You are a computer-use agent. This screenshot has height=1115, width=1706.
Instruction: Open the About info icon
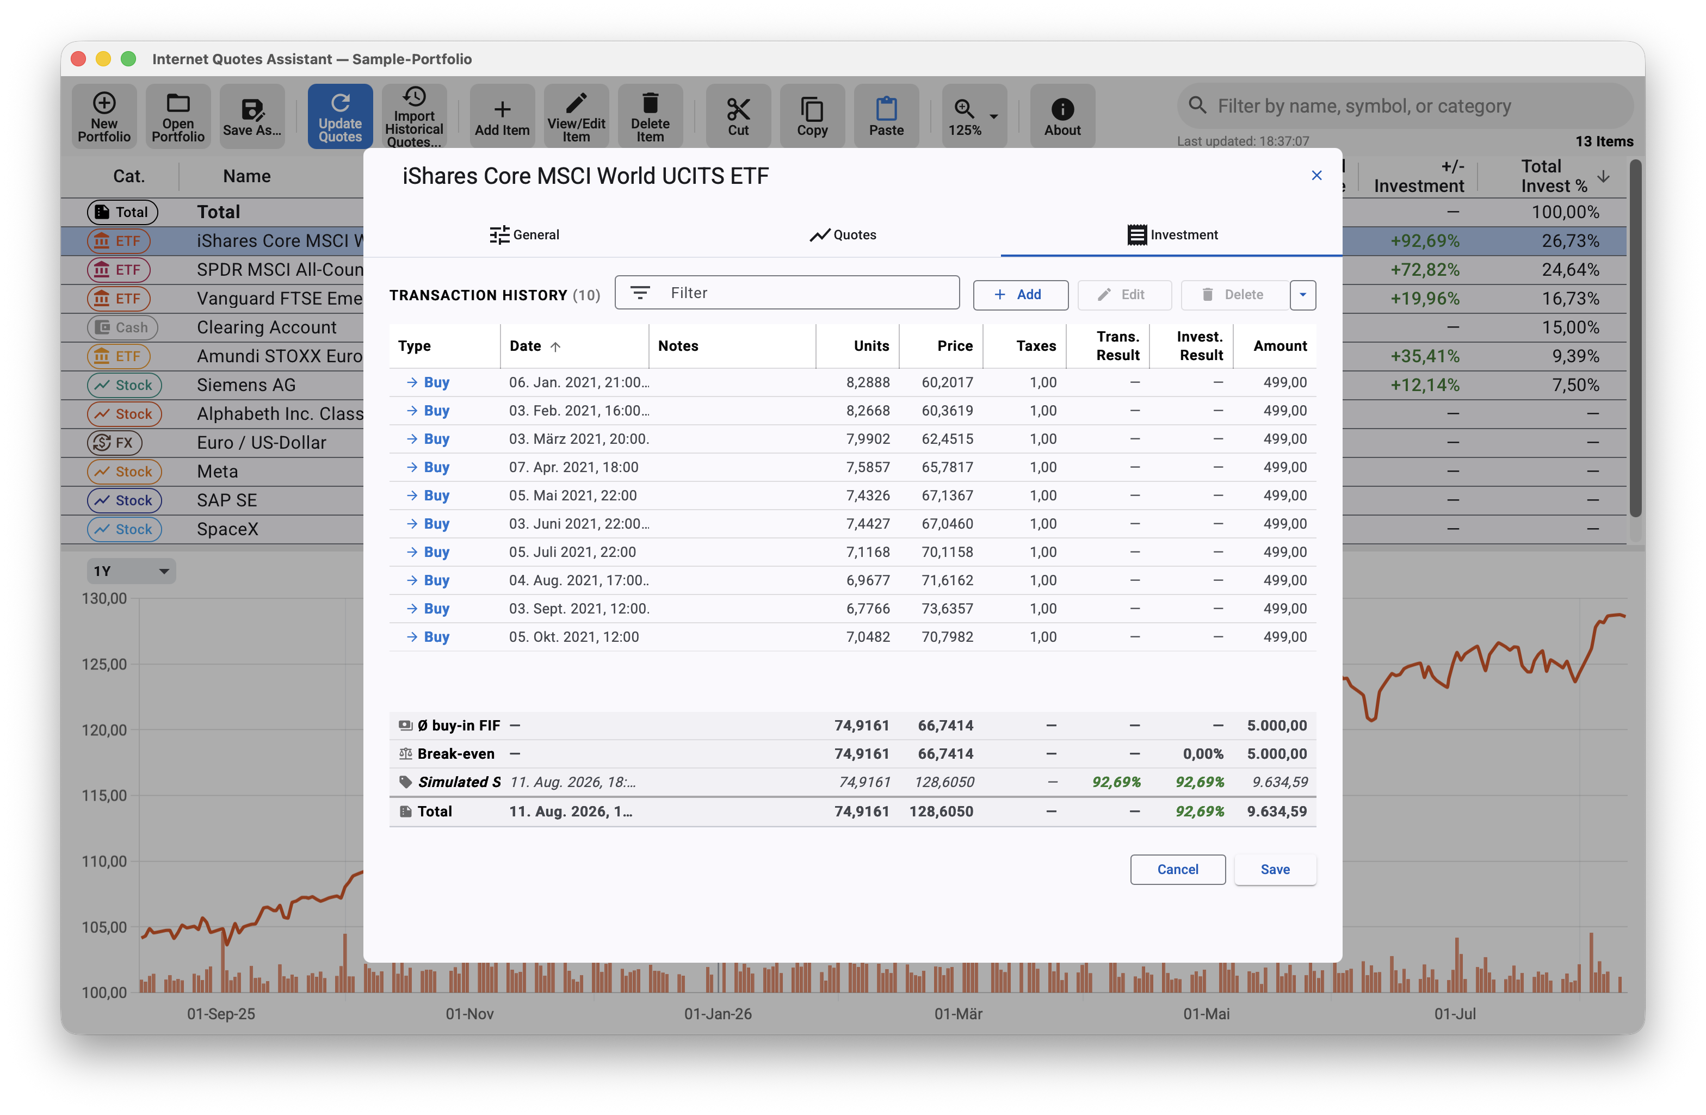1062,116
